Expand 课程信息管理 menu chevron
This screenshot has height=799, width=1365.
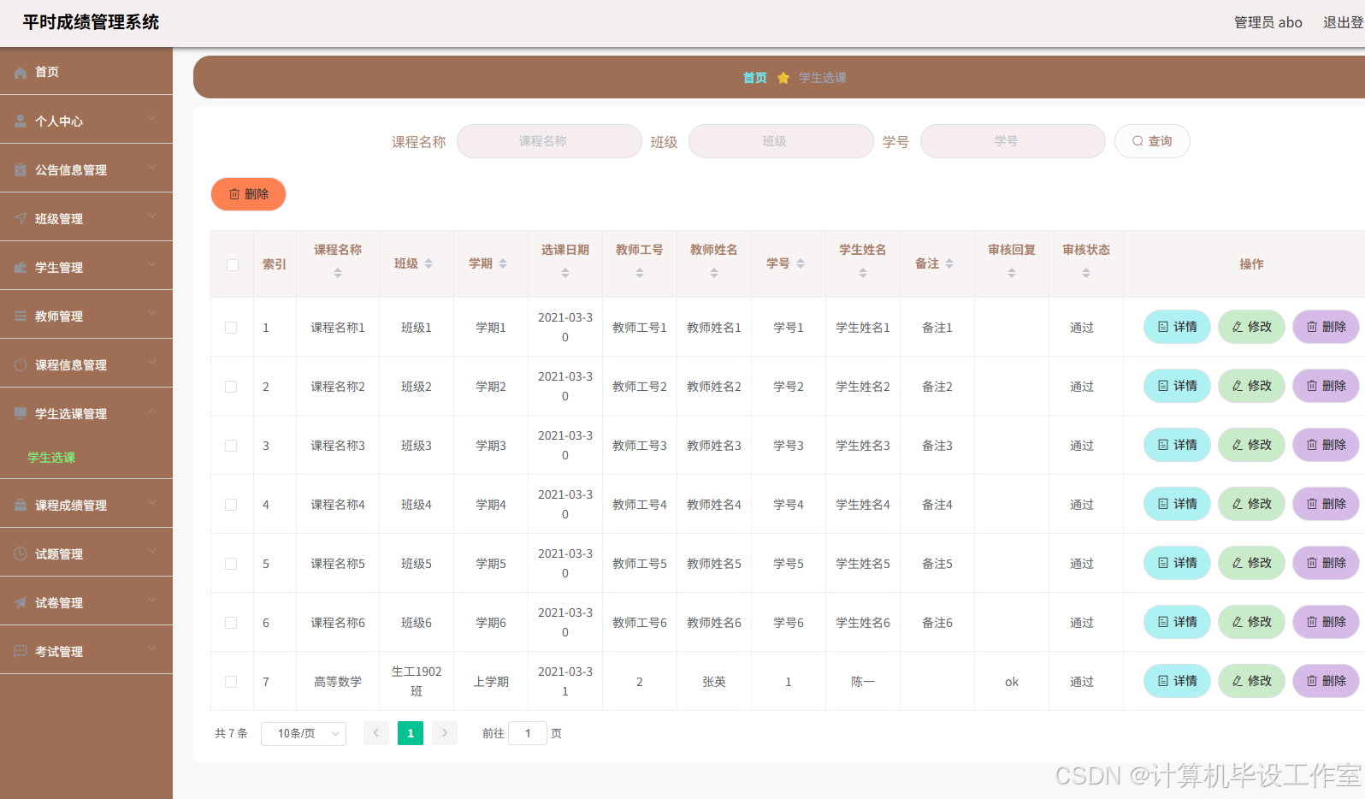(x=152, y=362)
